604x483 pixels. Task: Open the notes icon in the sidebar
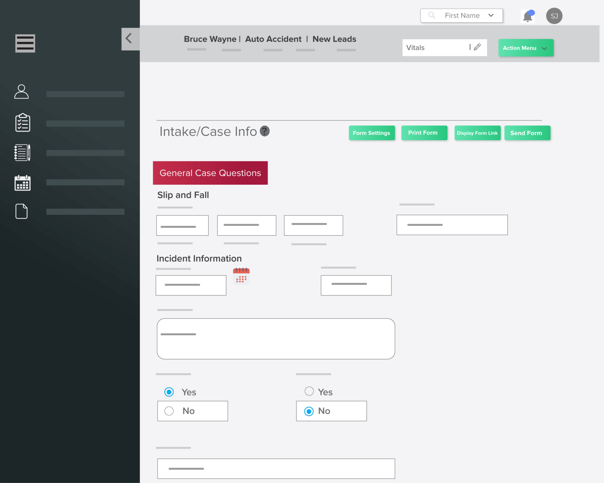click(22, 153)
